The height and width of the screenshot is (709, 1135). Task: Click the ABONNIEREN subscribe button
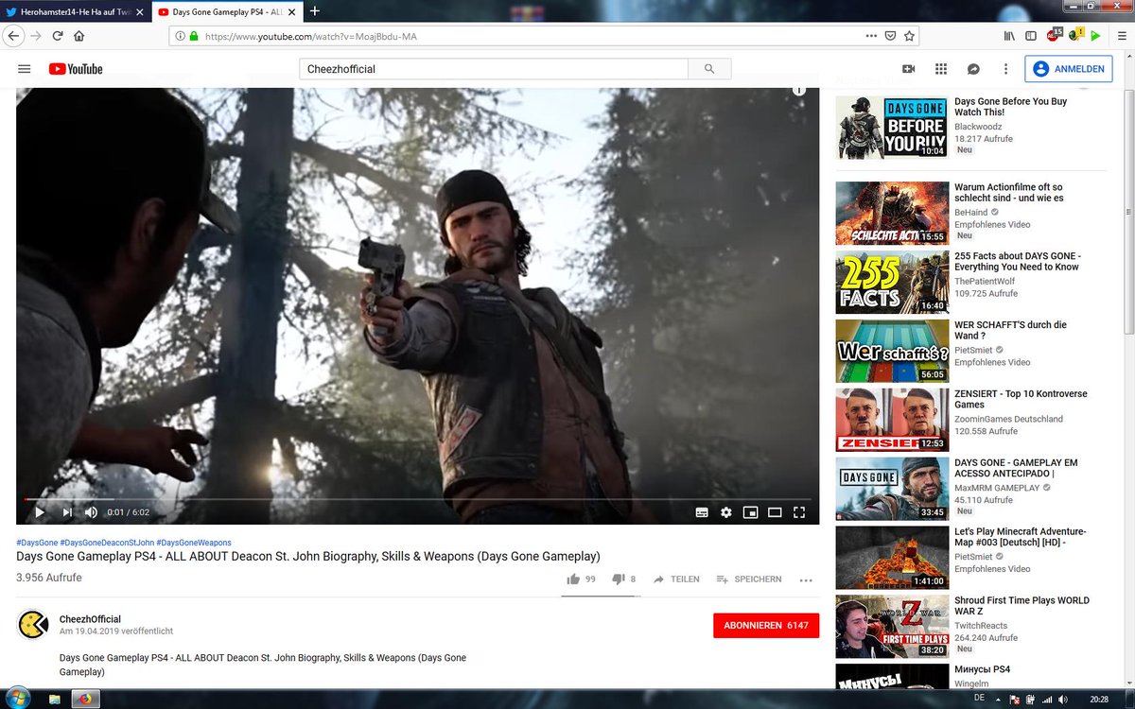766,626
